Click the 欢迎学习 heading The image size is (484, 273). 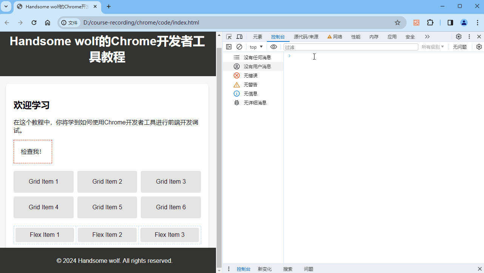tap(32, 105)
